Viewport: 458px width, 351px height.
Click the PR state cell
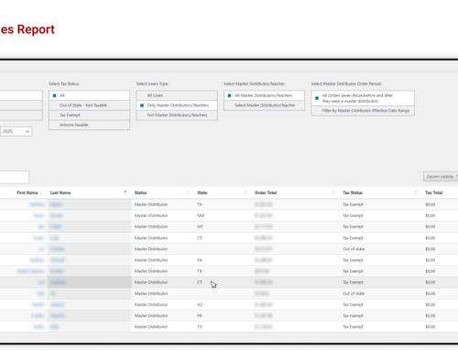pyautogui.click(x=200, y=316)
